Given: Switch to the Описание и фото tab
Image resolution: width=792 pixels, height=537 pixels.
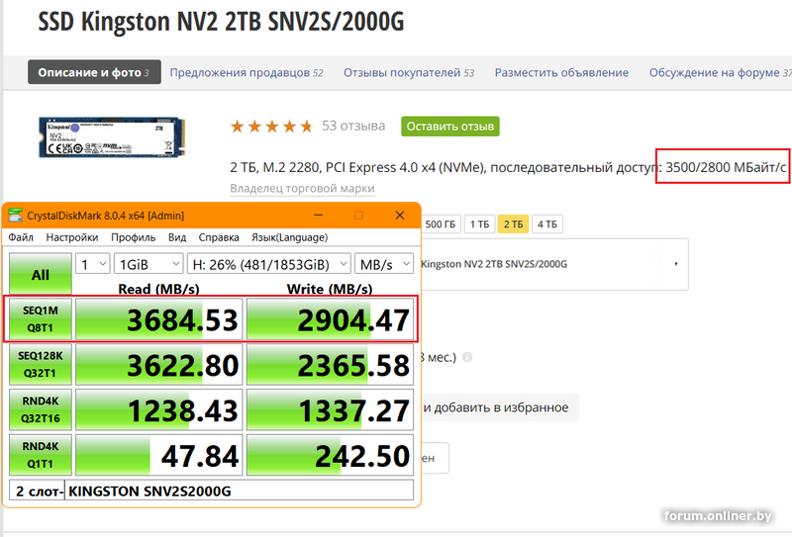Looking at the screenshot, I should tap(94, 72).
